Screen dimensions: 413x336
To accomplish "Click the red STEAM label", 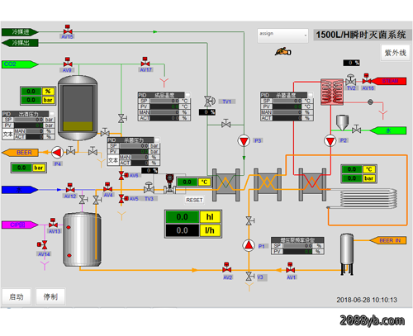I will [x=389, y=81].
